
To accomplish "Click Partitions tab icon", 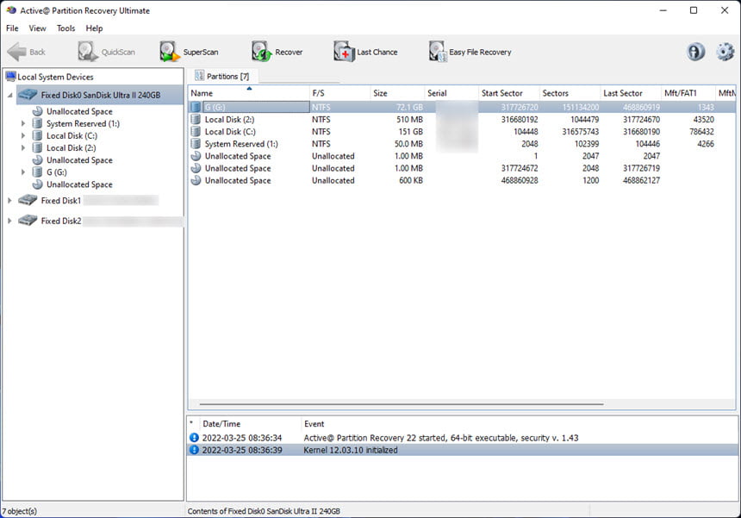I will click(x=199, y=76).
